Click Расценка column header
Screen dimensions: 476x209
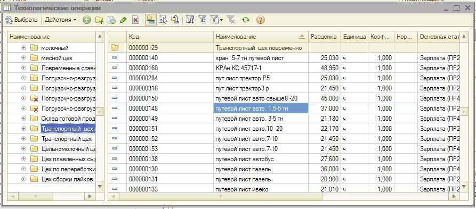(325, 37)
